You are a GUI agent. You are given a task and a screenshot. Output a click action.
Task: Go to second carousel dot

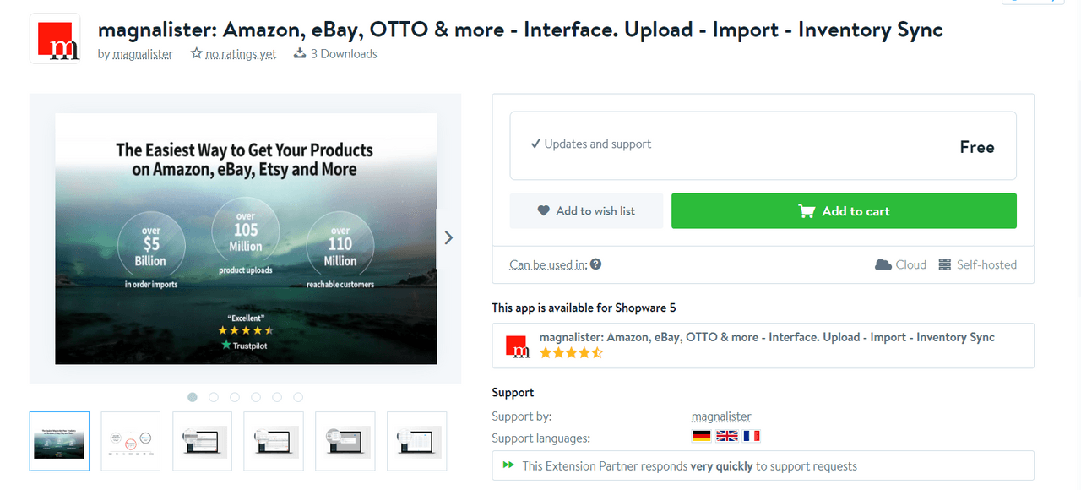click(214, 397)
